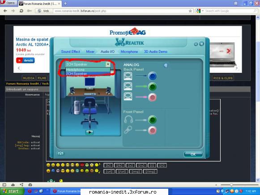Show previous ad with left chevron
This screenshot has height=195, width=260.
point(19,68)
